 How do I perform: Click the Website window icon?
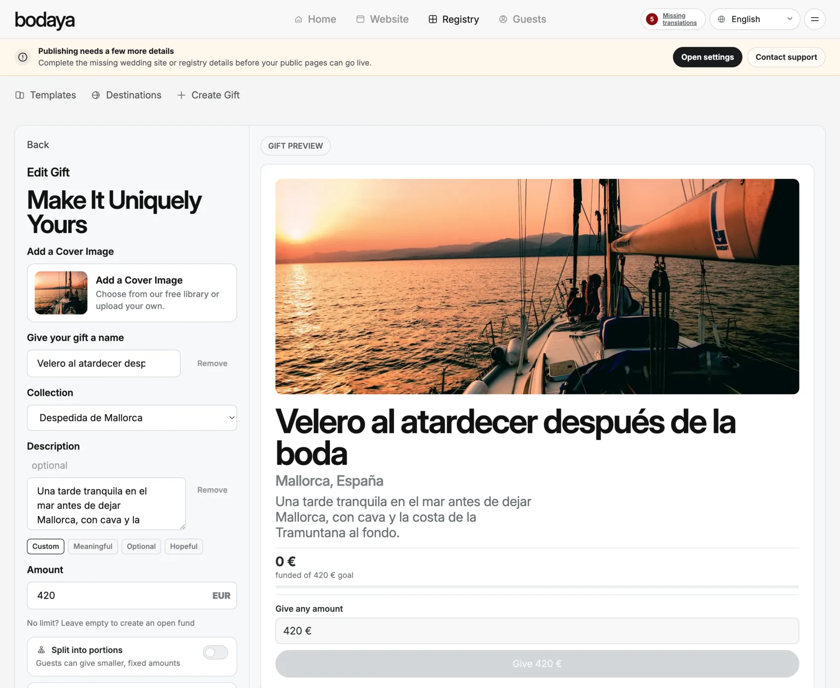360,19
